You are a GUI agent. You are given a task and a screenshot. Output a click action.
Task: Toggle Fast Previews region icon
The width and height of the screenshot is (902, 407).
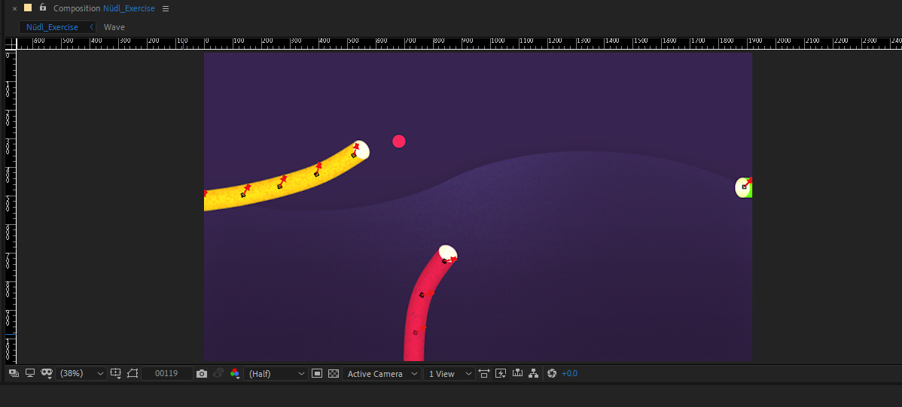tap(316, 374)
